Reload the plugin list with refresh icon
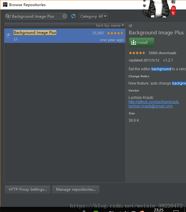This screenshot has width=186, height=212. pos(73,16)
